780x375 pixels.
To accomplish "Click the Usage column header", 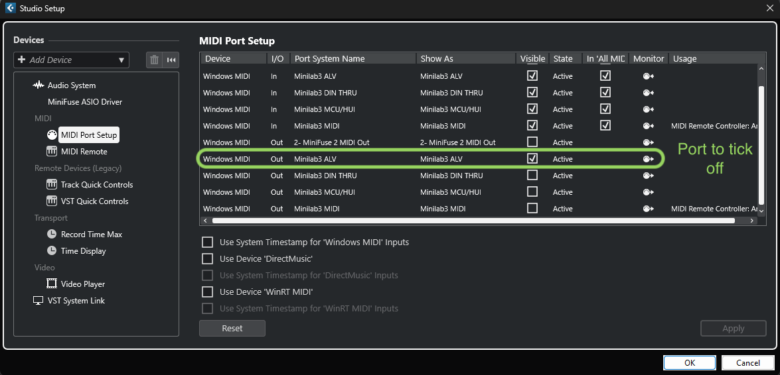I will click(x=713, y=58).
